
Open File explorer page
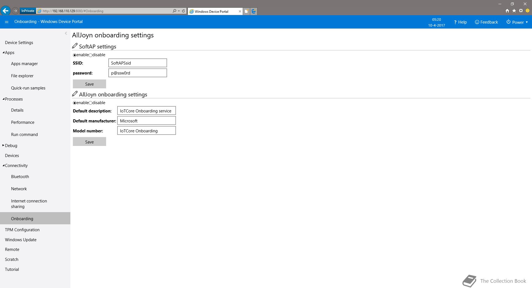click(22, 76)
